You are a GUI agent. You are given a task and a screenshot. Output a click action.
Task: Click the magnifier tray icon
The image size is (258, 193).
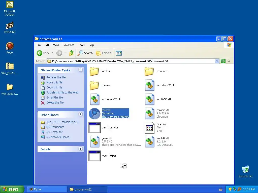tap(239, 189)
